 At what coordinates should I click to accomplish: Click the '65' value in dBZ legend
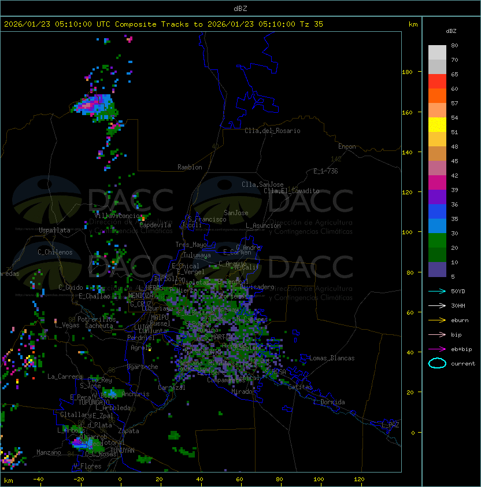[x=454, y=74]
